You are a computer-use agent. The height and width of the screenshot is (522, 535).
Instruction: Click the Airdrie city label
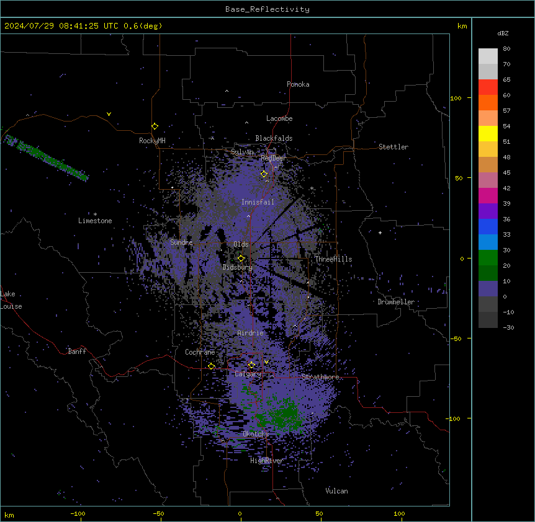(250, 333)
